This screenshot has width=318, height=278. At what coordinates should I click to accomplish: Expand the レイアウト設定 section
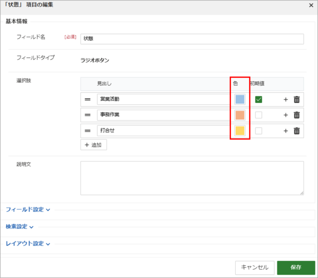[27, 244]
